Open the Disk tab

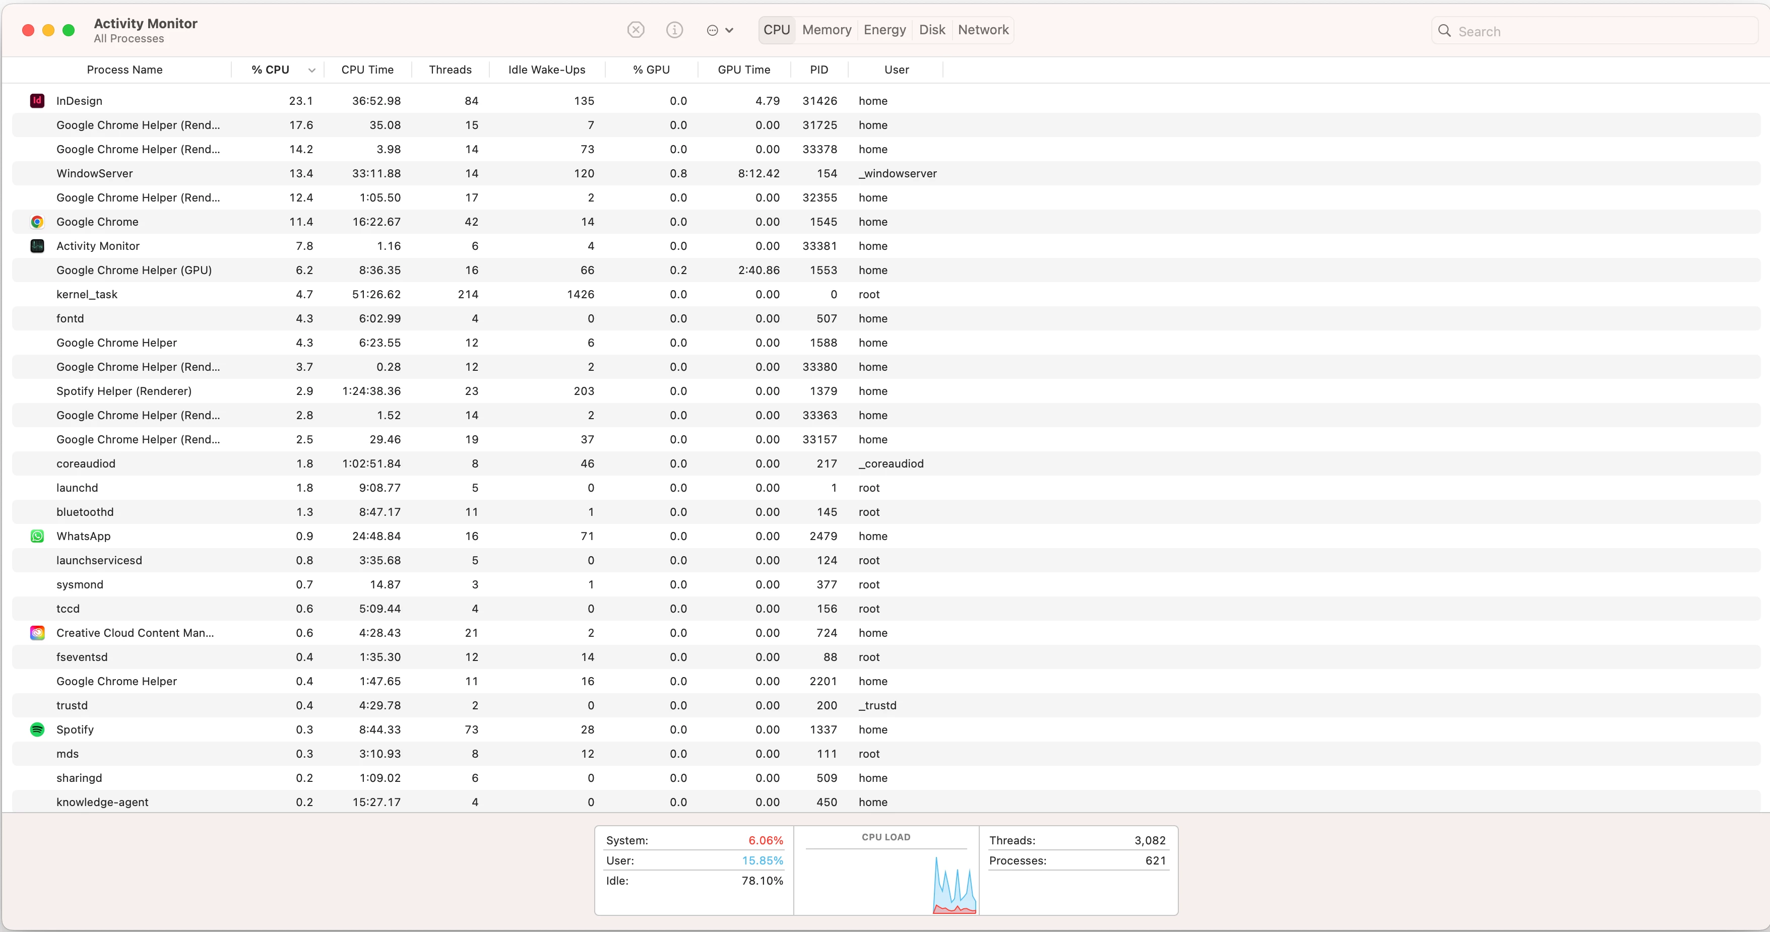(932, 30)
